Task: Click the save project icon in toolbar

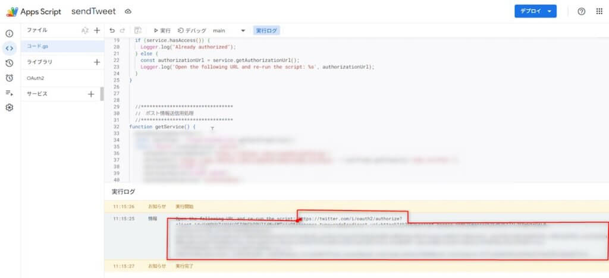Action: click(138, 30)
